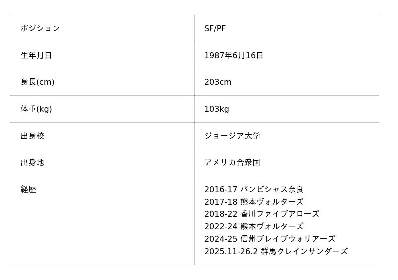
Task: Click the ジョージア大学 school value
Action: pyautogui.click(x=232, y=136)
